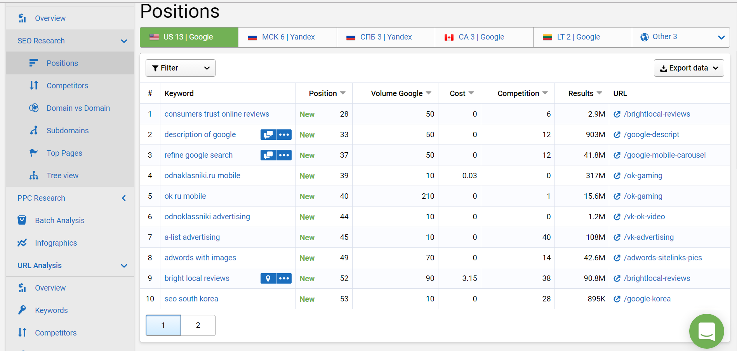Click the Canada flag icon on CA 3 tab
This screenshot has height=351, width=737.
pos(449,38)
